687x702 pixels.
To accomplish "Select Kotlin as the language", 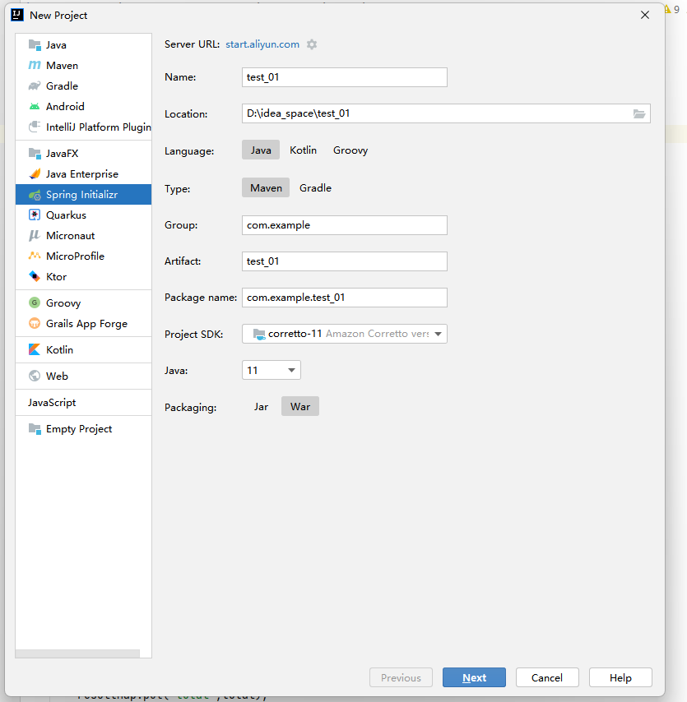I will (x=303, y=150).
